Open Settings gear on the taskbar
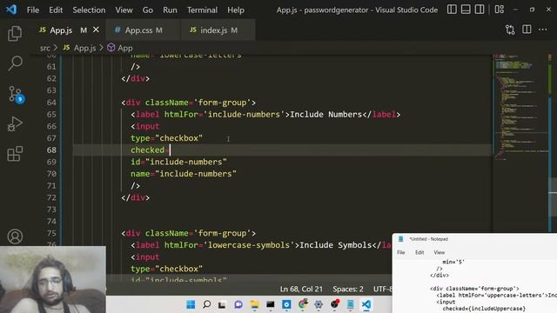 point(319,304)
